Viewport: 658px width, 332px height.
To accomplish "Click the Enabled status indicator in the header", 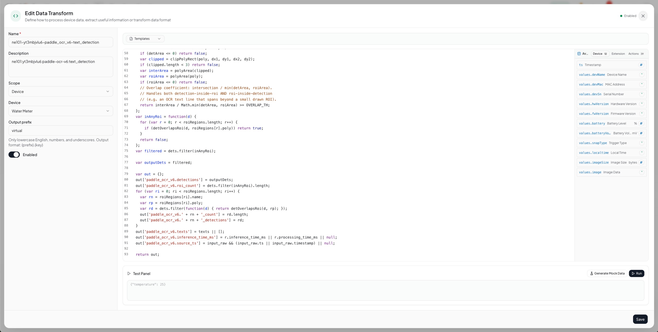I will (x=628, y=16).
